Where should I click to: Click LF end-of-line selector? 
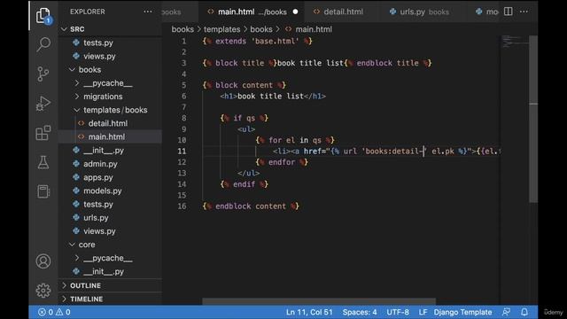423,312
